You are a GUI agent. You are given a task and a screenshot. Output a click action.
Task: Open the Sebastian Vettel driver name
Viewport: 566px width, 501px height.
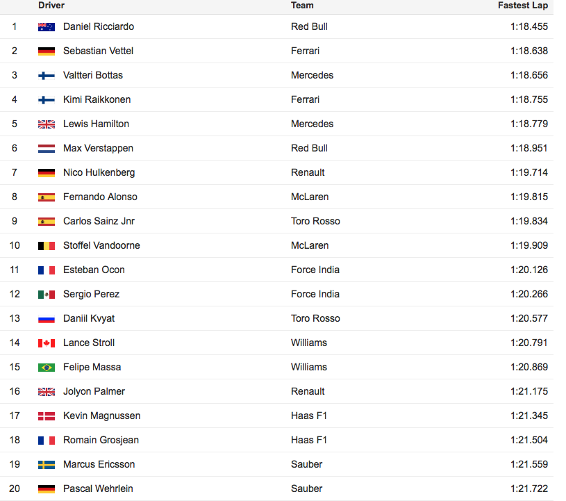pyautogui.click(x=98, y=51)
